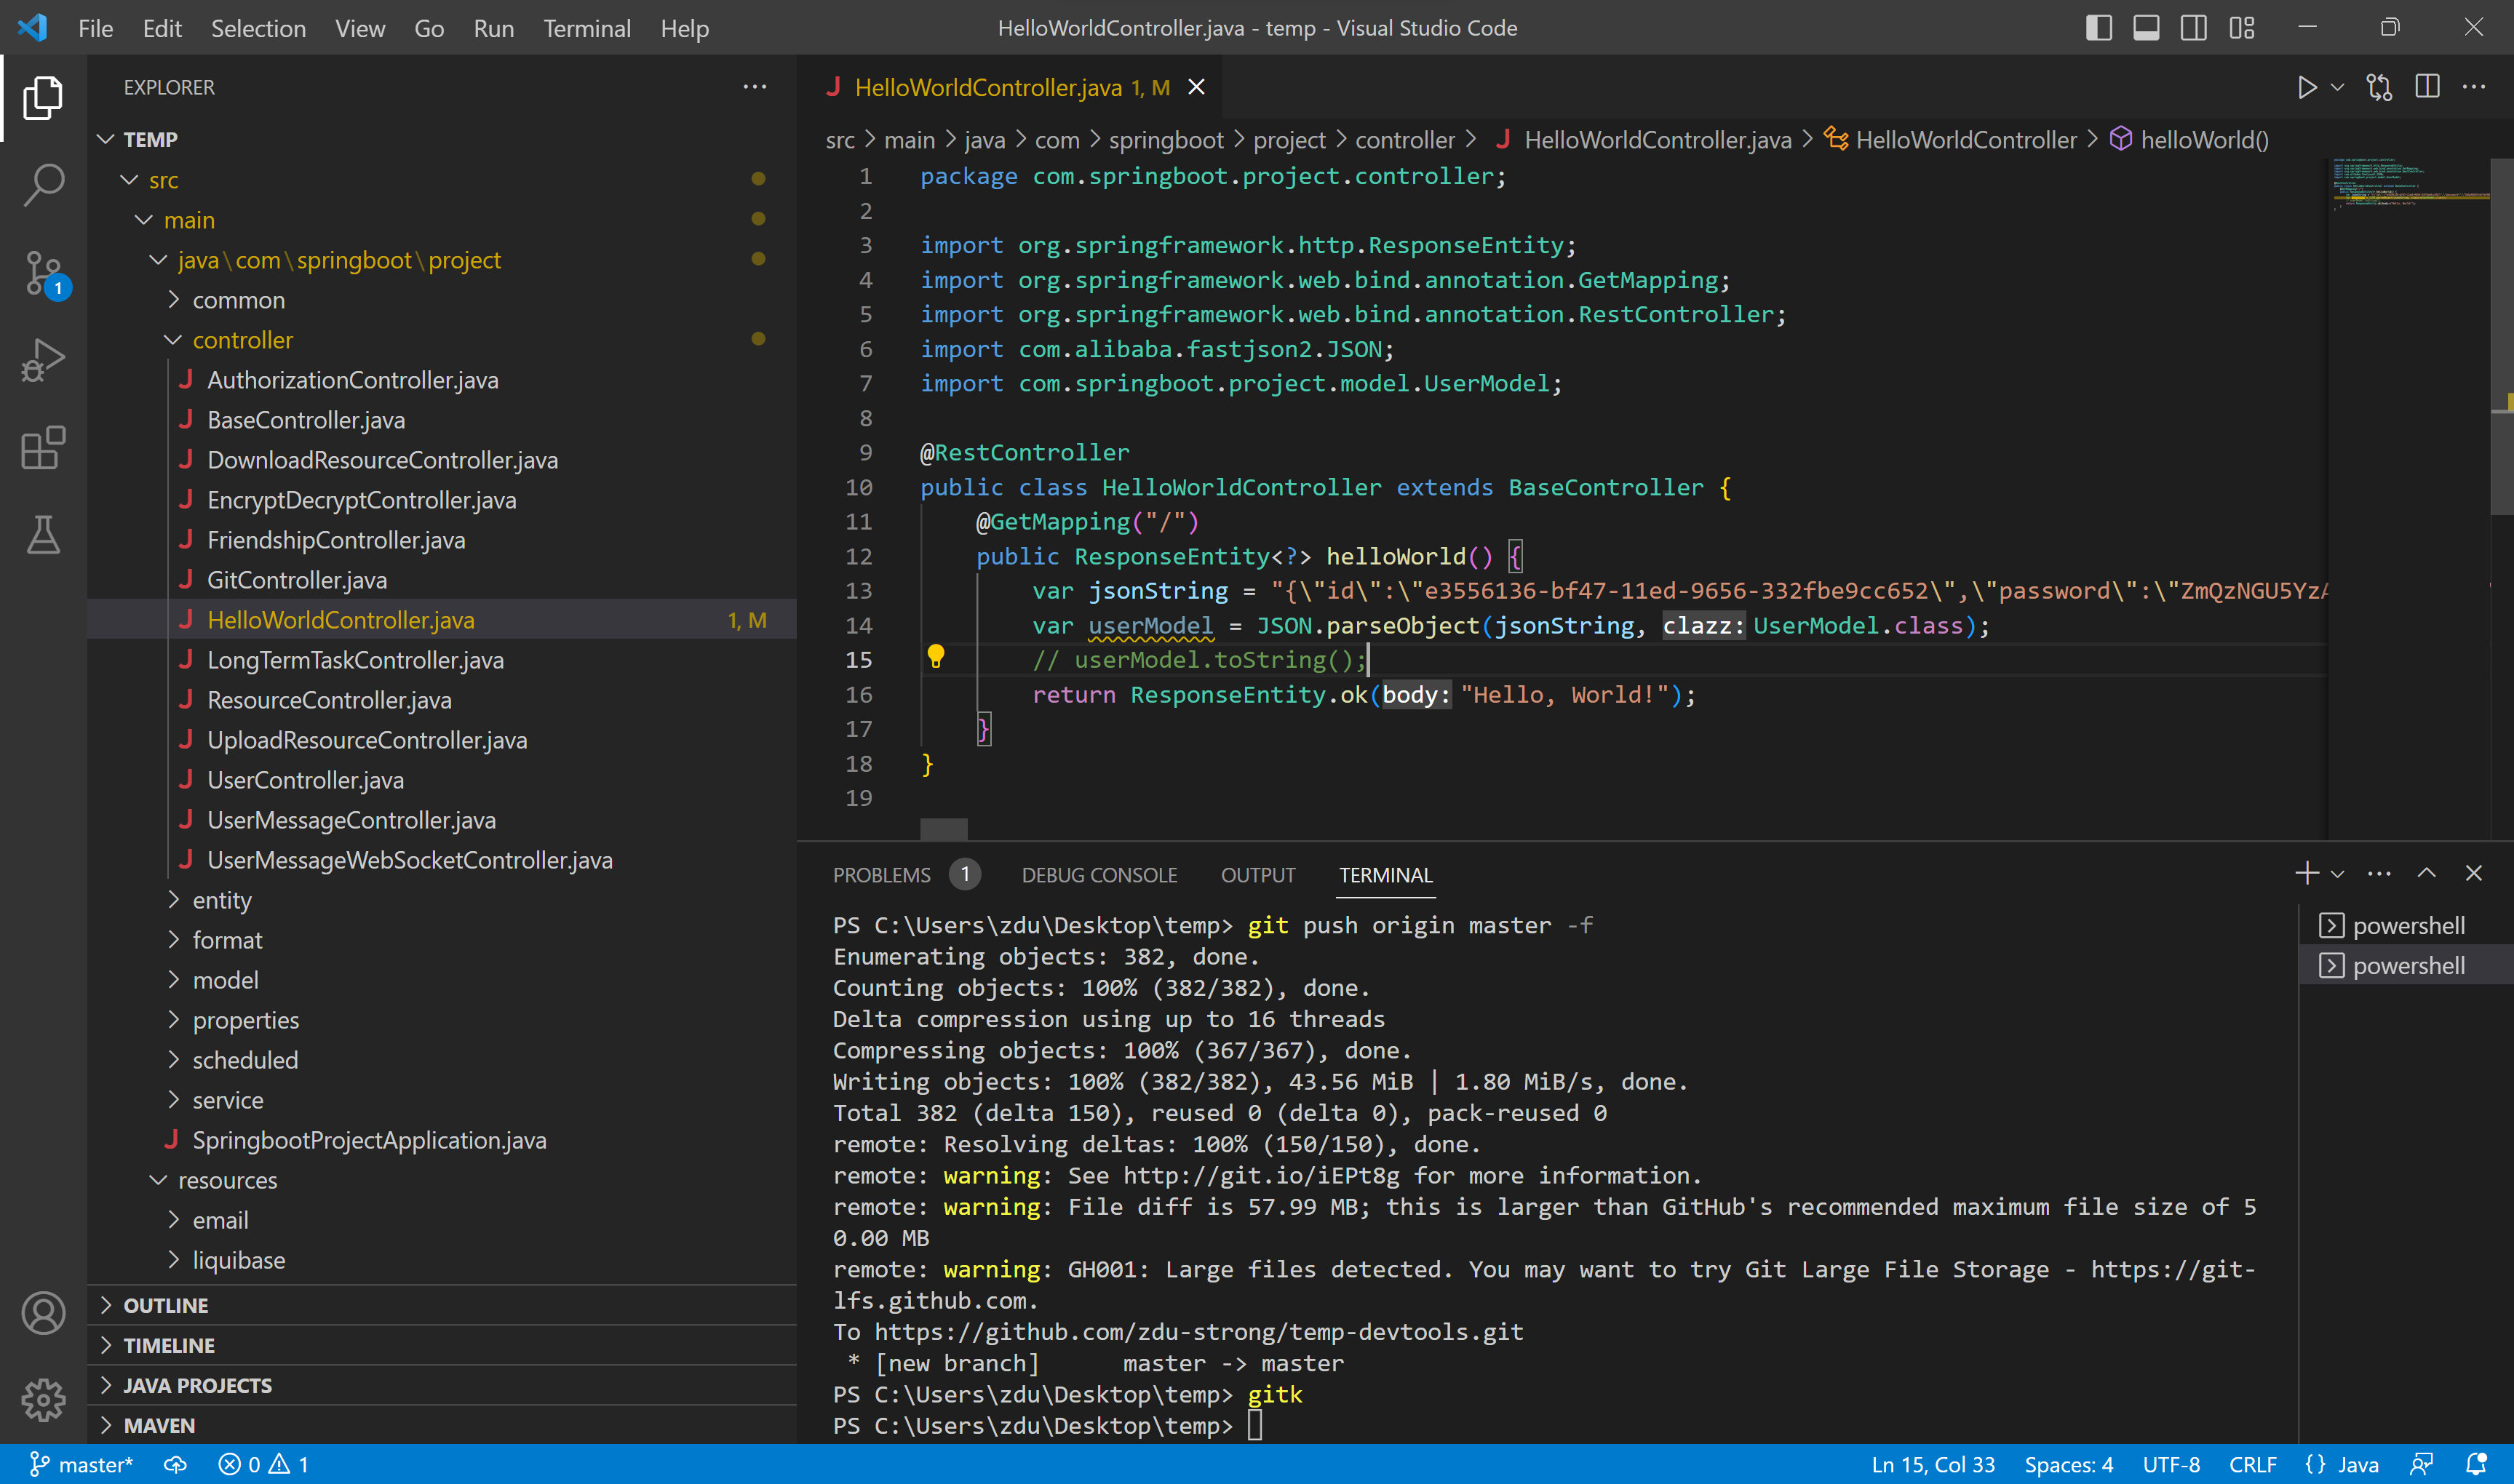Open the Extensions view
Viewport: 2514px width, 1484px height.
pos(44,447)
